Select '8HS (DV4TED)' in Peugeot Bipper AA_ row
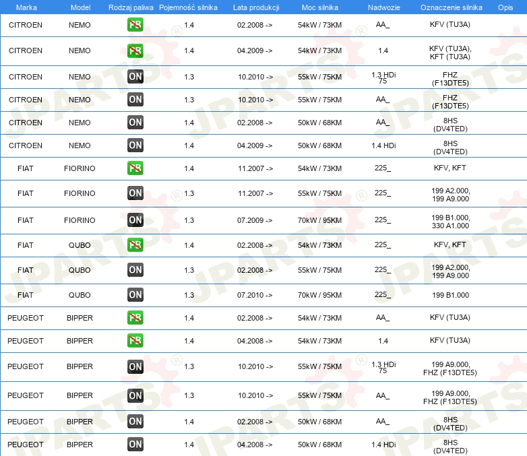527x456 pixels. (450, 424)
